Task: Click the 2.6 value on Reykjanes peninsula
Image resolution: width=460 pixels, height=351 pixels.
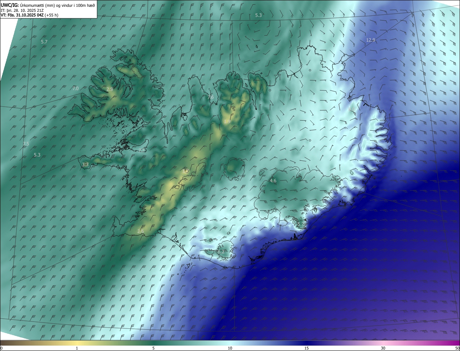Action: click(x=141, y=231)
